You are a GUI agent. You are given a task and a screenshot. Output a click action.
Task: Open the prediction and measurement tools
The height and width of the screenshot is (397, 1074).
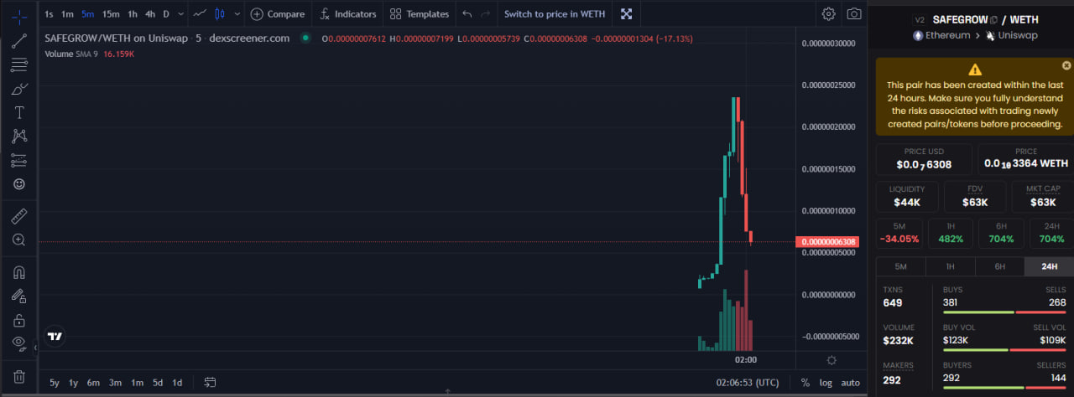tap(19, 160)
